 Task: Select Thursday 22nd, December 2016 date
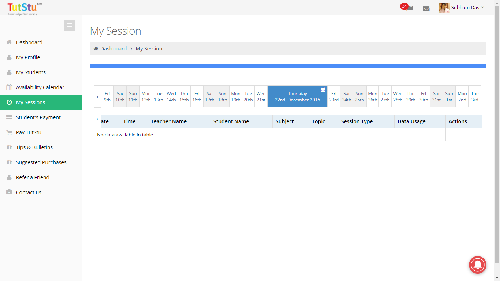(297, 96)
